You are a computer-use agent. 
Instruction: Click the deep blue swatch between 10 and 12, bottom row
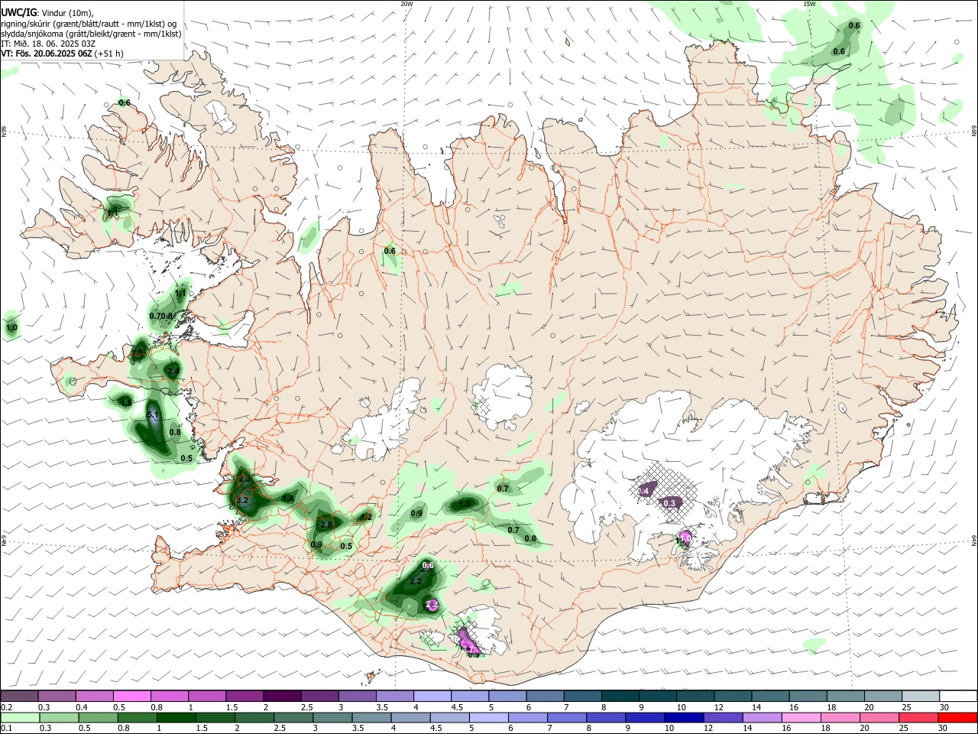coord(684,717)
